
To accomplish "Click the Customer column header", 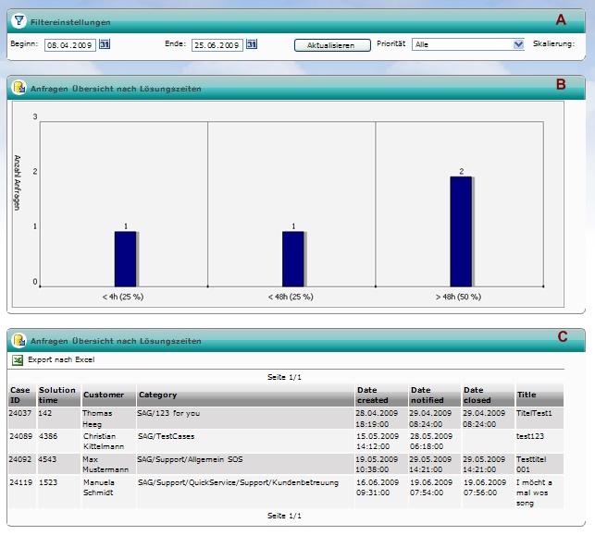I will click(104, 395).
